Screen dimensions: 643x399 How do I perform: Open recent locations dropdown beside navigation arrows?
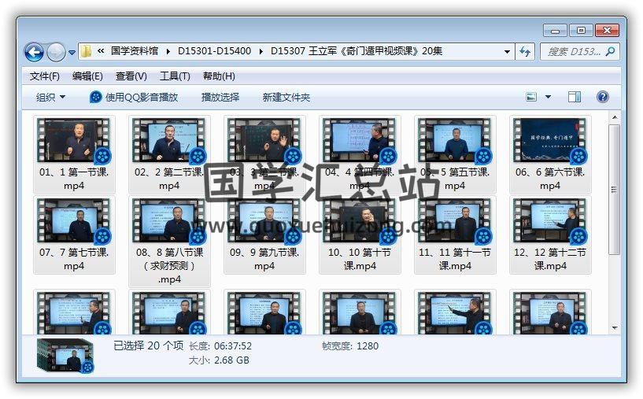pyautogui.click(x=72, y=53)
